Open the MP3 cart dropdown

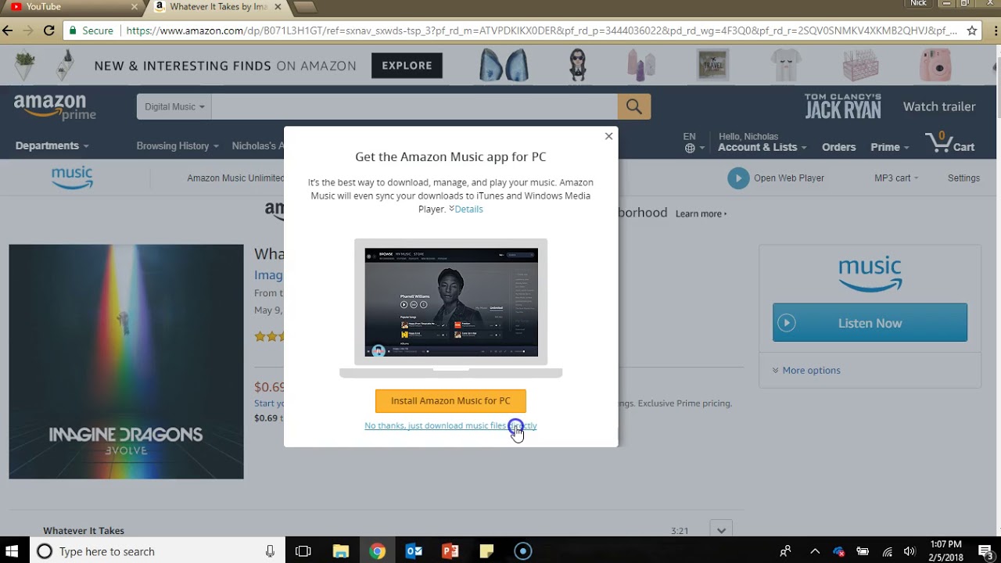click(896, 178)
